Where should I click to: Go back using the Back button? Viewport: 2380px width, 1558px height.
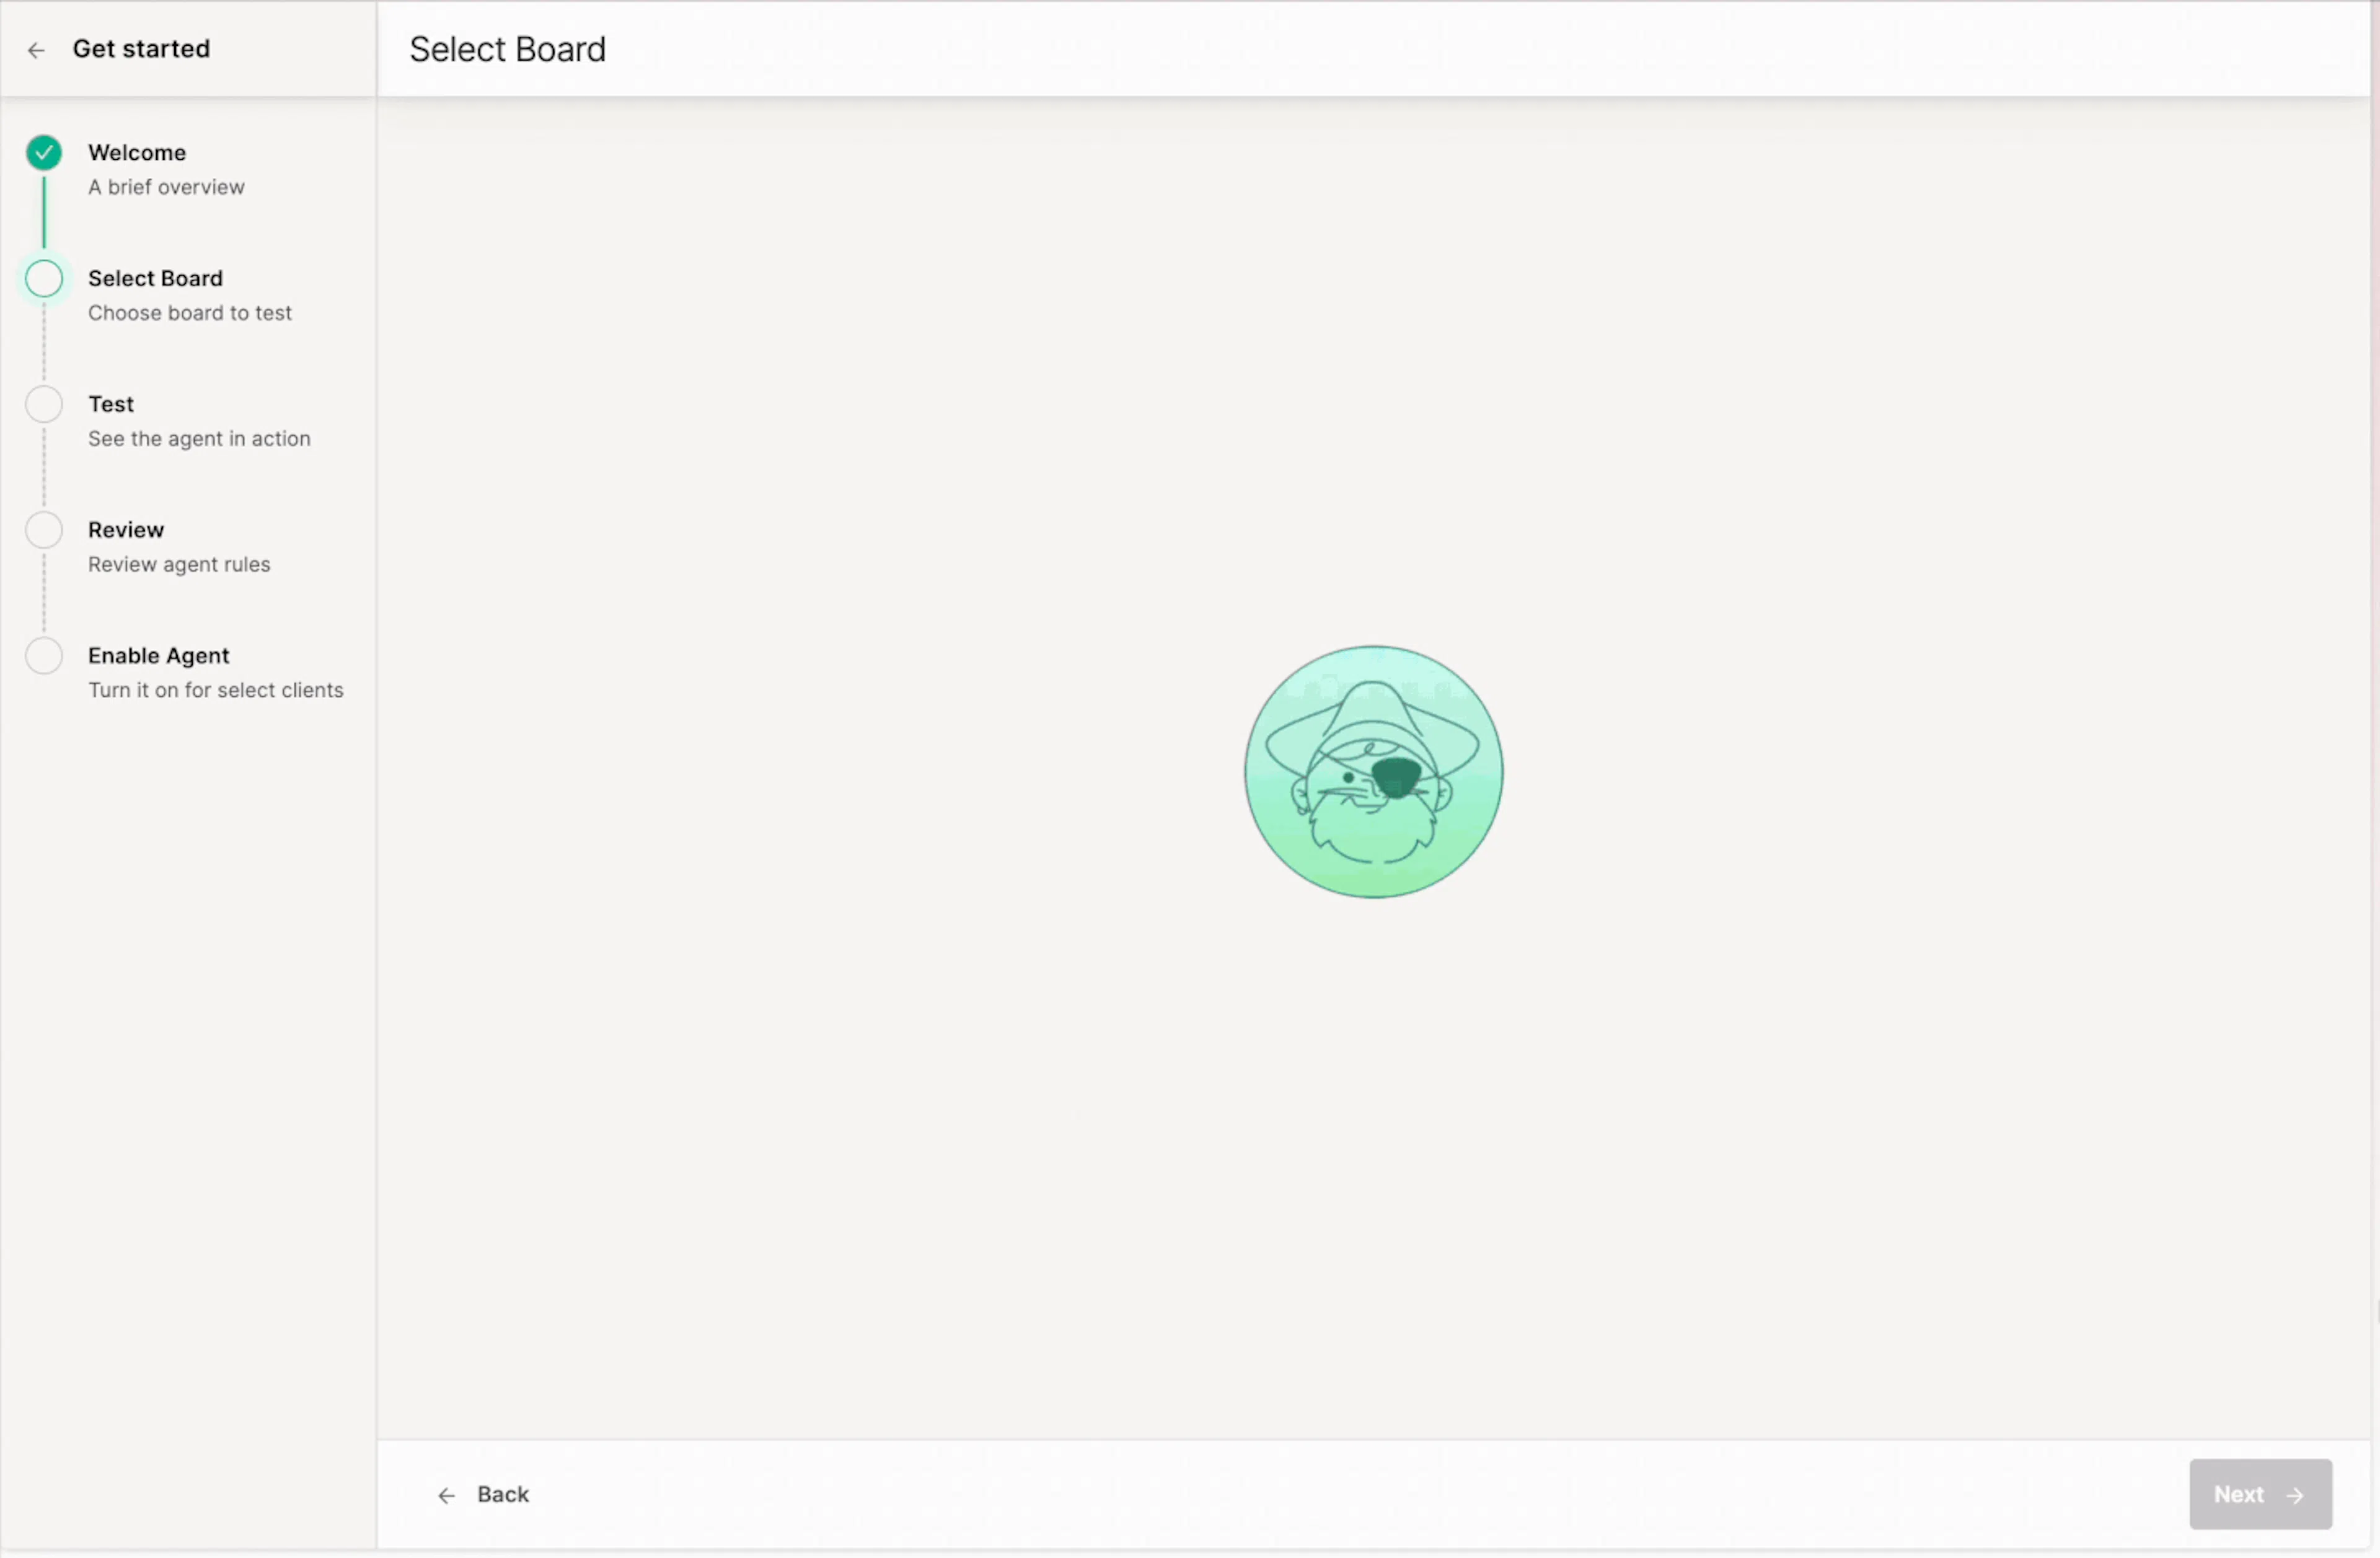pyautogui.click(x=483, y=1494)
